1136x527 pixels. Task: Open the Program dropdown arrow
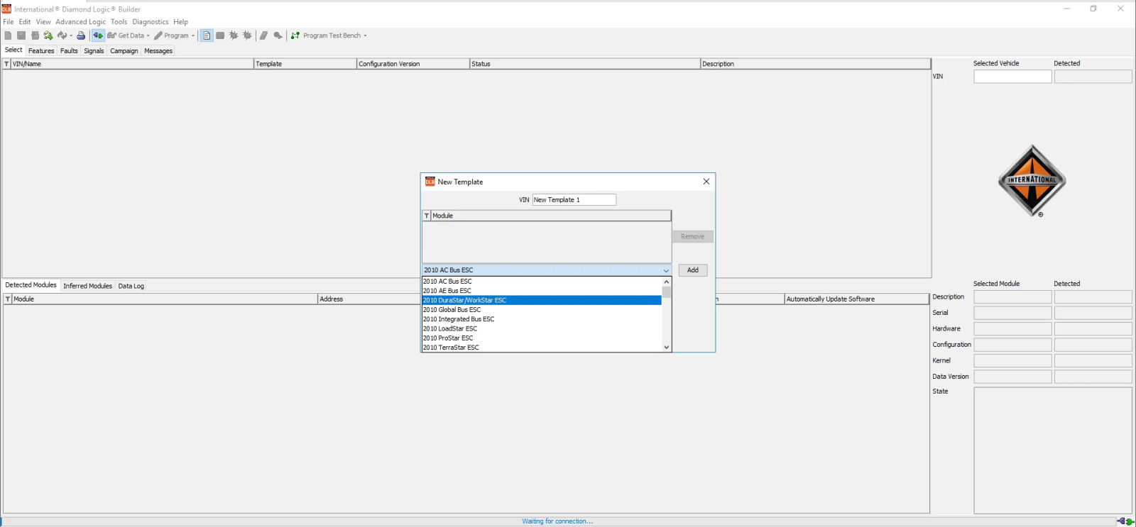point(193,35)
